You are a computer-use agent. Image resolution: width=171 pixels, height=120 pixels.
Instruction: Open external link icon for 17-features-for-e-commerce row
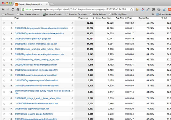click(72, 103)
